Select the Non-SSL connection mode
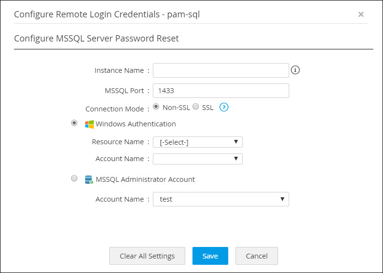Screen dimensions: 383x273 coord(156,107)
